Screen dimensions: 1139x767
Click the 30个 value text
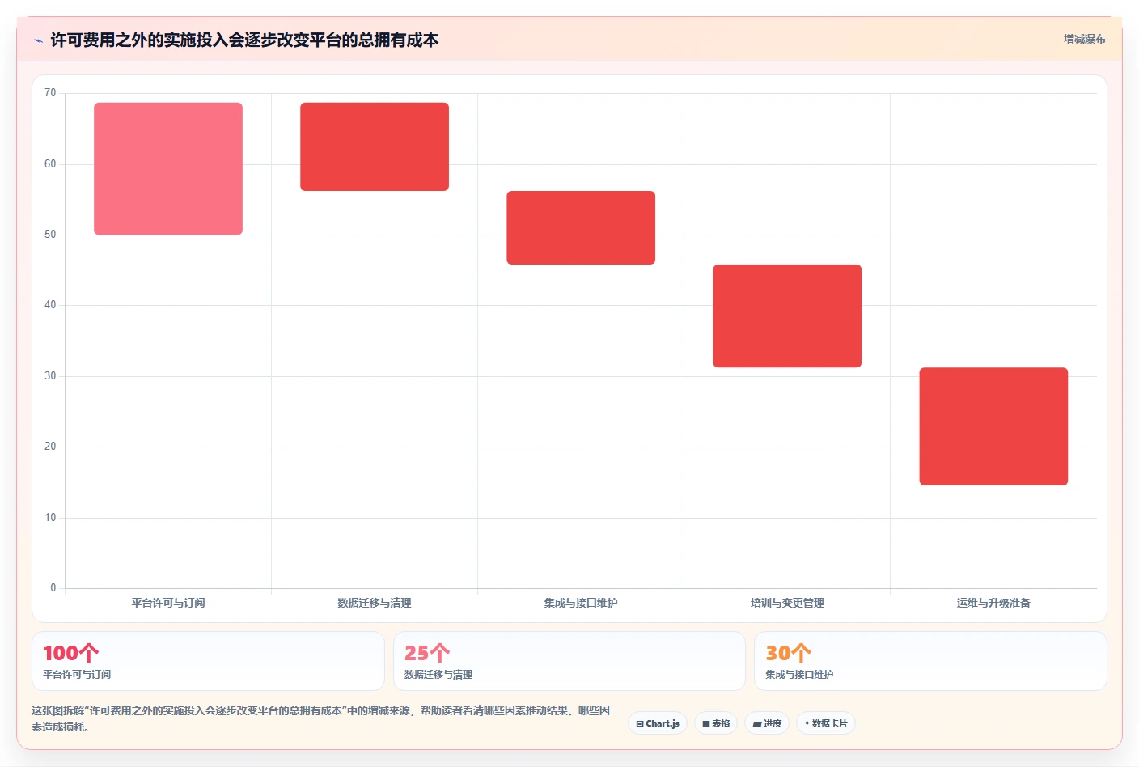(789, 653)
